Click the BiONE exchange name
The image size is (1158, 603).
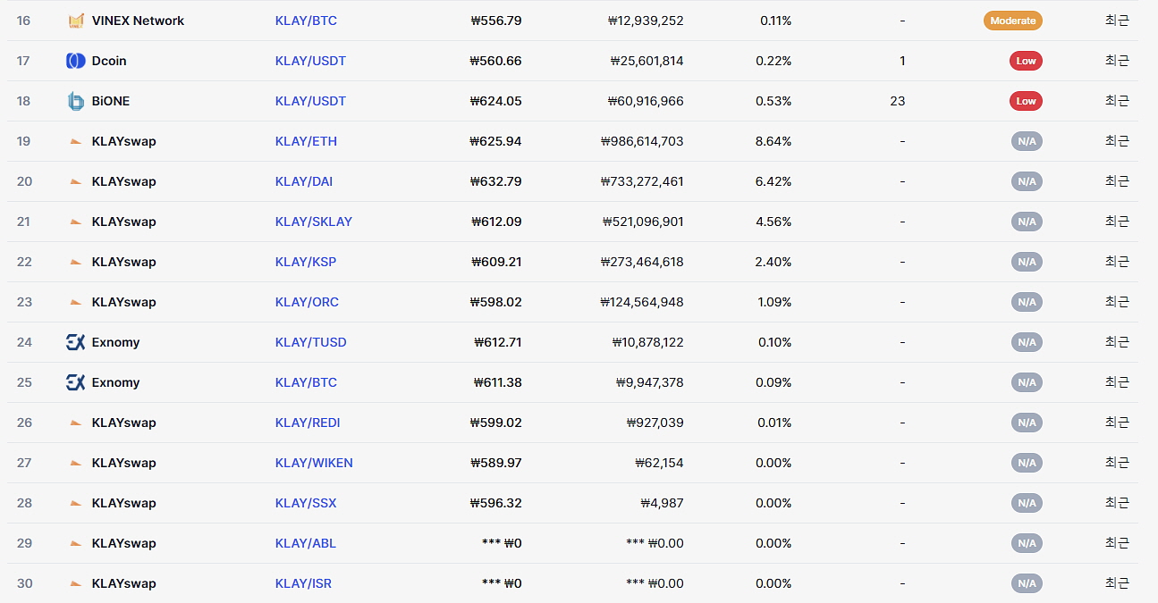[x=111, y=101]
